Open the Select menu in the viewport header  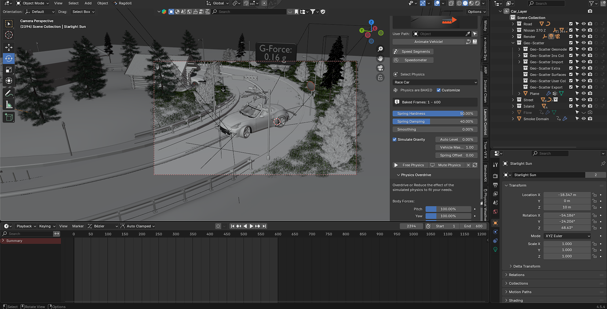pos(73,3)
